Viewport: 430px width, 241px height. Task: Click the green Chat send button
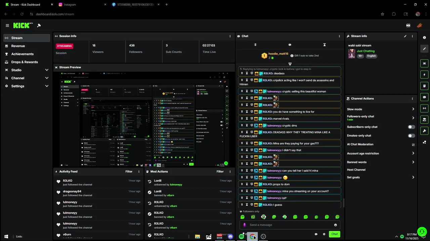click(335, 234)
